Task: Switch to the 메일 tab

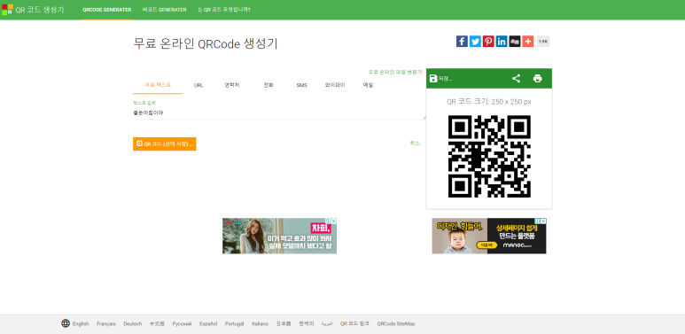Action: (368, 85)
